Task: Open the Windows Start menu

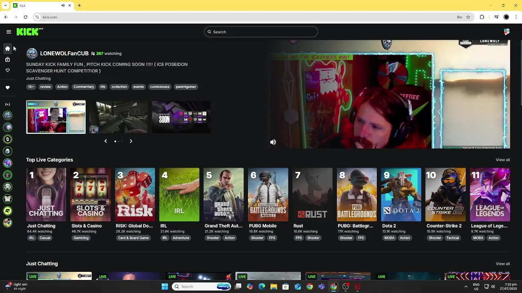Action: (x=165, y=286)
